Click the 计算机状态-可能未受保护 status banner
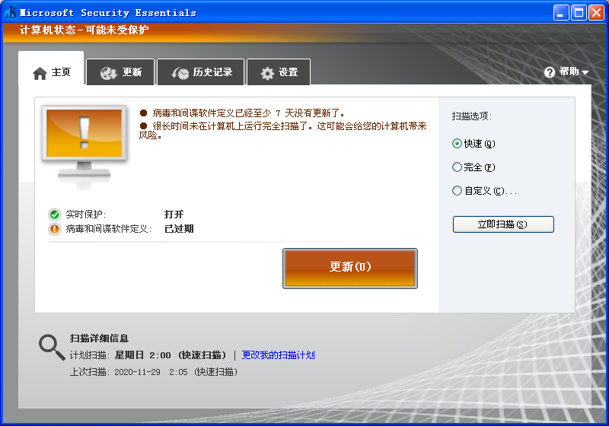Viewport: 609px width, 426px height. [84, 30]
